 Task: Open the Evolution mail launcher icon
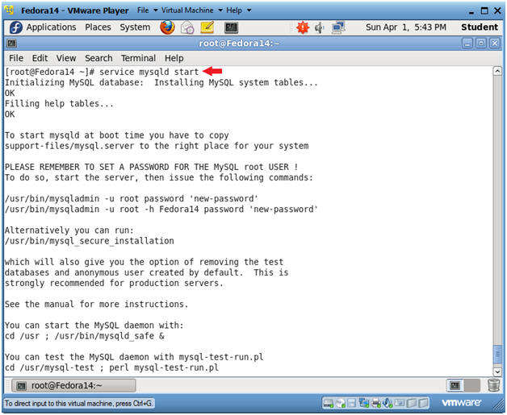point(186,27)
